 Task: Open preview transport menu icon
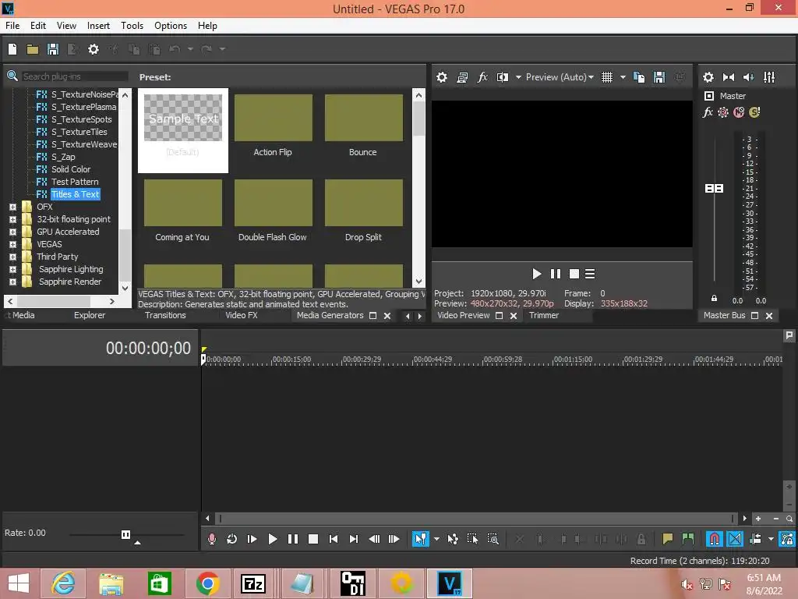[x=590, y=274]
